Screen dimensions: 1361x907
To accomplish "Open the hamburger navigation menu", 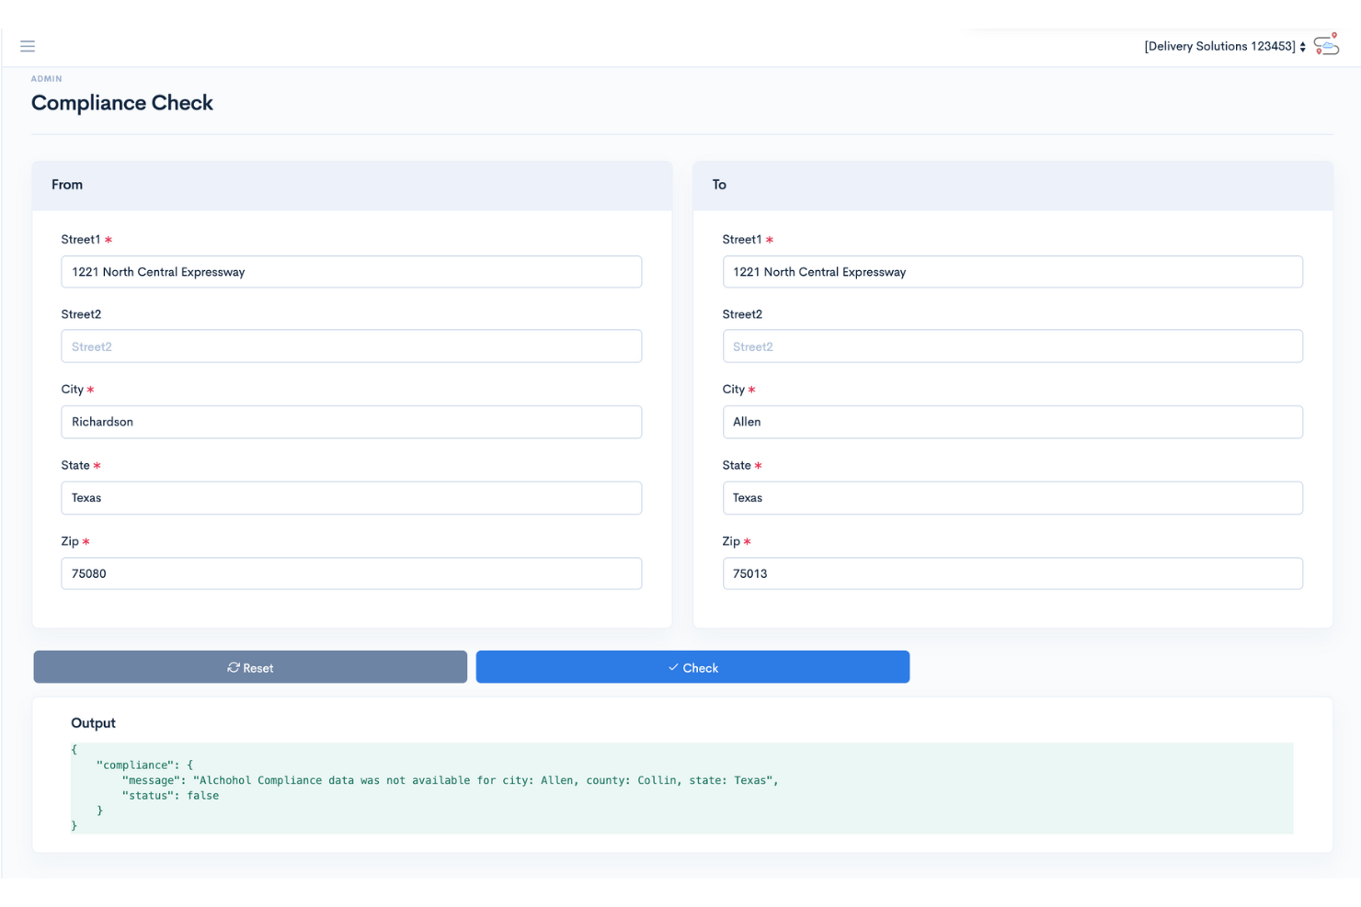I will (x=27, y=46).
